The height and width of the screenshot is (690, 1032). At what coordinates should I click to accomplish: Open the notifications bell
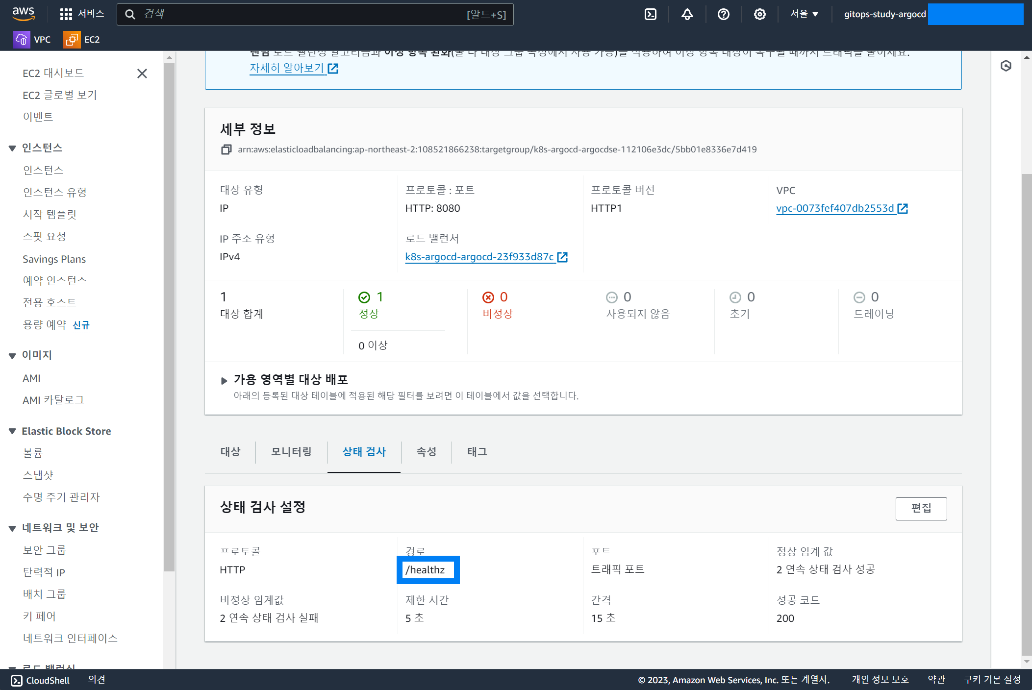point(687,14)
